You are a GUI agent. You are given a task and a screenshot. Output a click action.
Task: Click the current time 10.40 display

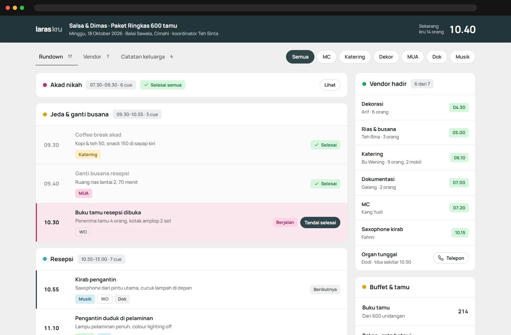click(x=463, y=29)
